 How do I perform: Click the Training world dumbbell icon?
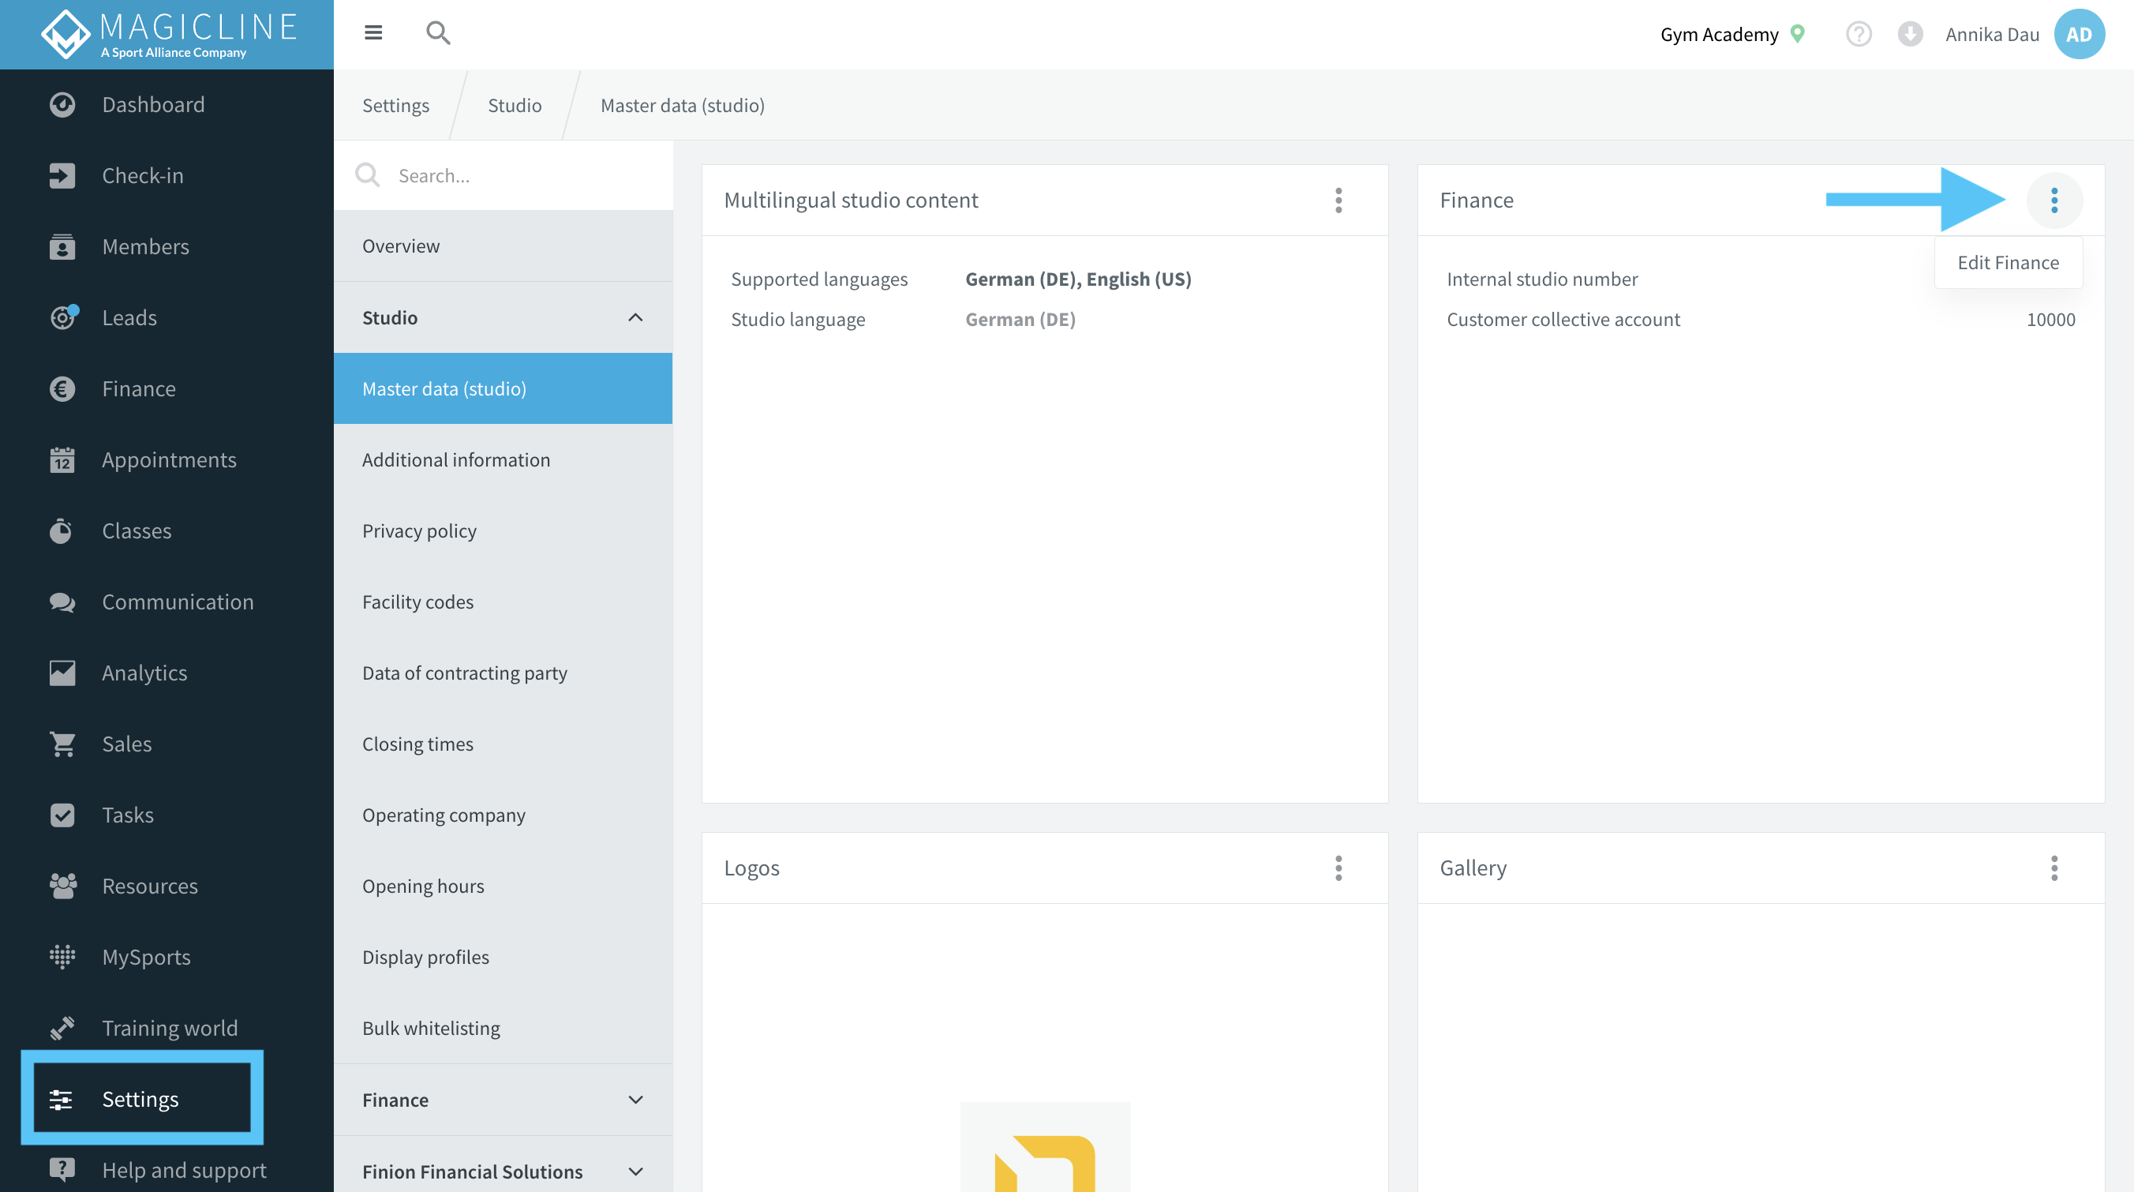pos(62,1028)
